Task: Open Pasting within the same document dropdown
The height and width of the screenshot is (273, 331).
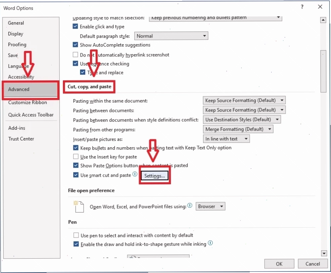Action: tap(244, 100)
